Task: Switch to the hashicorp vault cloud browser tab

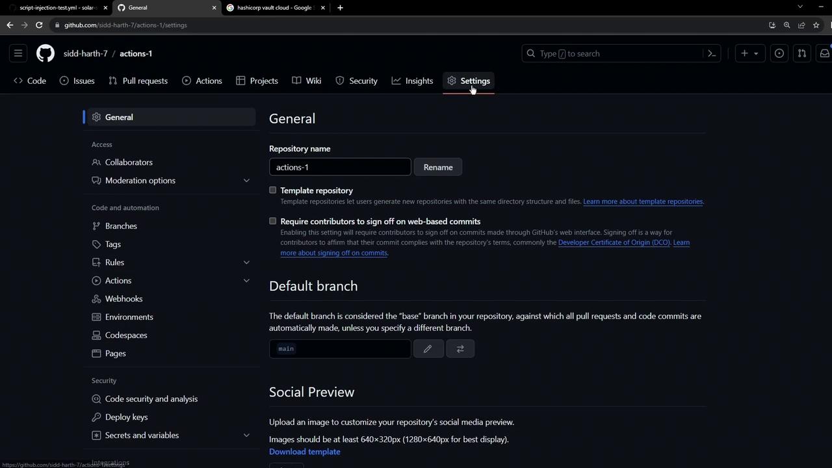Action: click(x=274, y=8)
